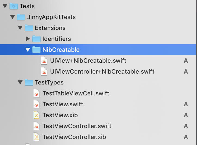197x145 pixels.
Task: Collapse the Extensions folder triangle
Action: point(20,28)
